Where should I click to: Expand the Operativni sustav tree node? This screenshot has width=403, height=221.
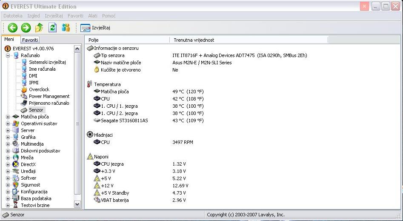pyautogui.click(x=8, y=123)
